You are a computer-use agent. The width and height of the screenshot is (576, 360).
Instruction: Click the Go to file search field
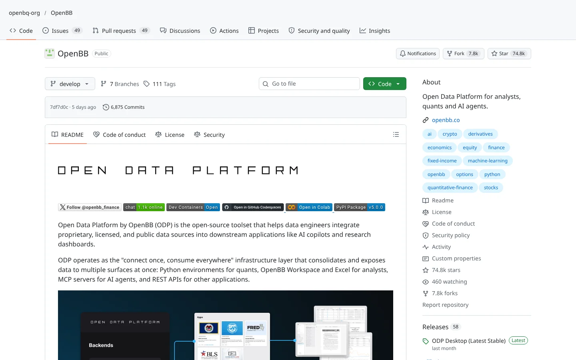(x=309, y=84)
